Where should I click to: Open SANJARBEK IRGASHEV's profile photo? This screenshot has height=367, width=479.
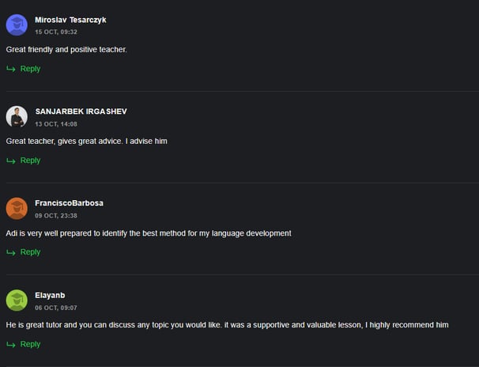point(17,117)
